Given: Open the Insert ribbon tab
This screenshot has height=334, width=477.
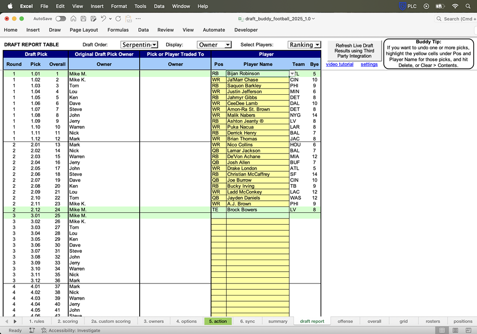Looking at the screenshot, I should 33,30.
